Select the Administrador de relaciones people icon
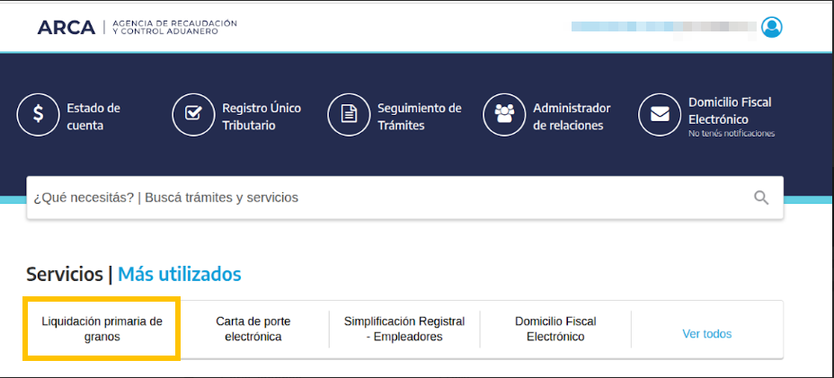The width and height of the screenshot is (834, 378). [504, 115]
